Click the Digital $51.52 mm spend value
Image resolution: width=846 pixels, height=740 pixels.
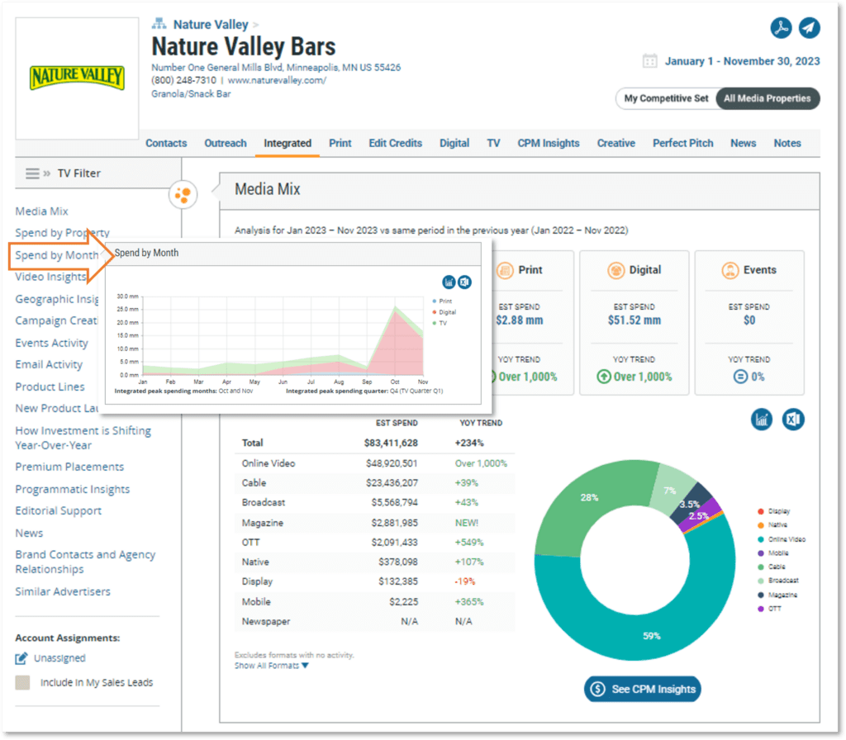click(634, 320)
